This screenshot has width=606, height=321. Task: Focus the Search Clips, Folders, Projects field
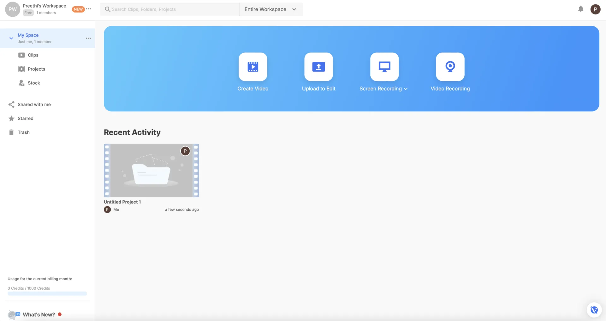(x=170, y=9)
